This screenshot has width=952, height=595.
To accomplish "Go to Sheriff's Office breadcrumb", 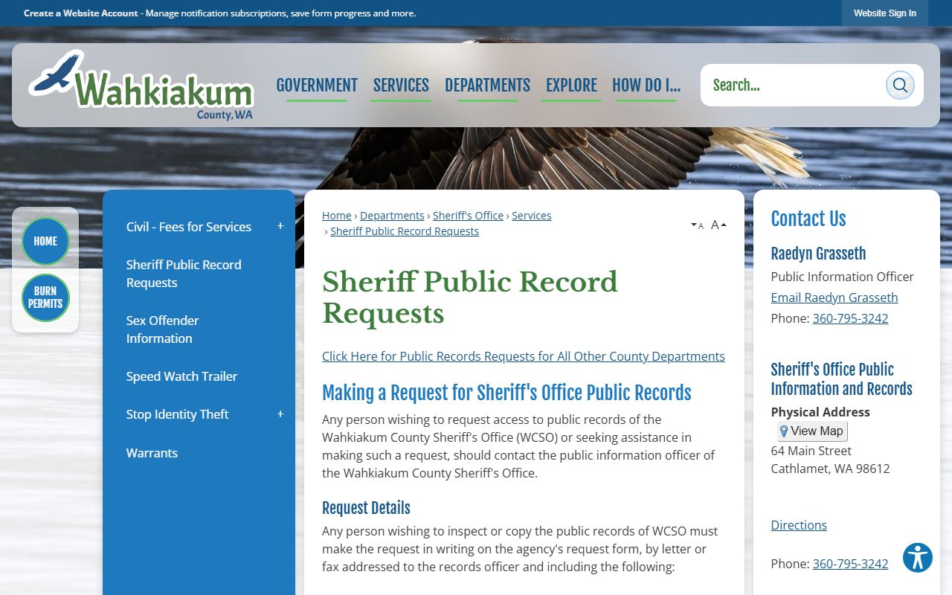I will point(468,216).
